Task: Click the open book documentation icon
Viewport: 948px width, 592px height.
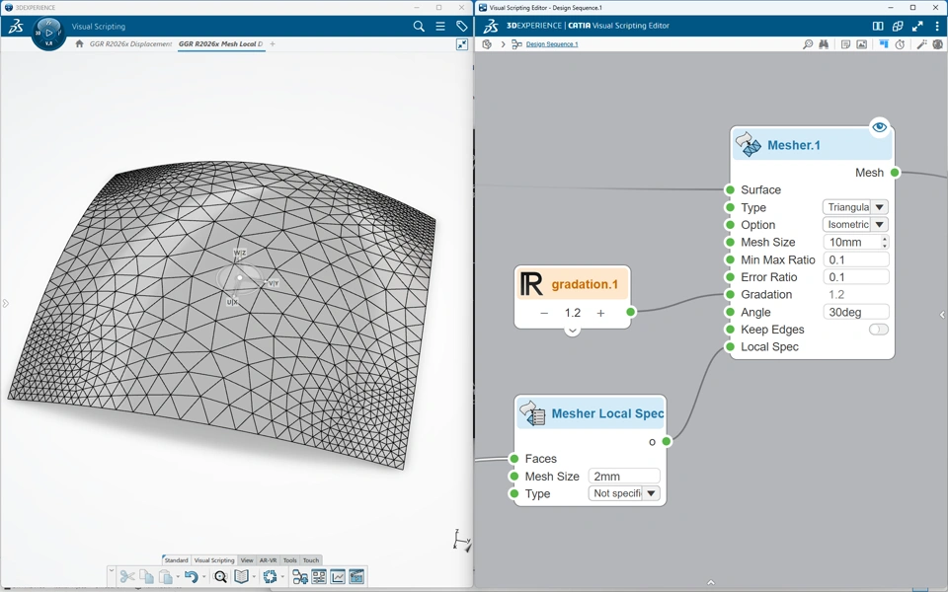Action: pos(241,576)
